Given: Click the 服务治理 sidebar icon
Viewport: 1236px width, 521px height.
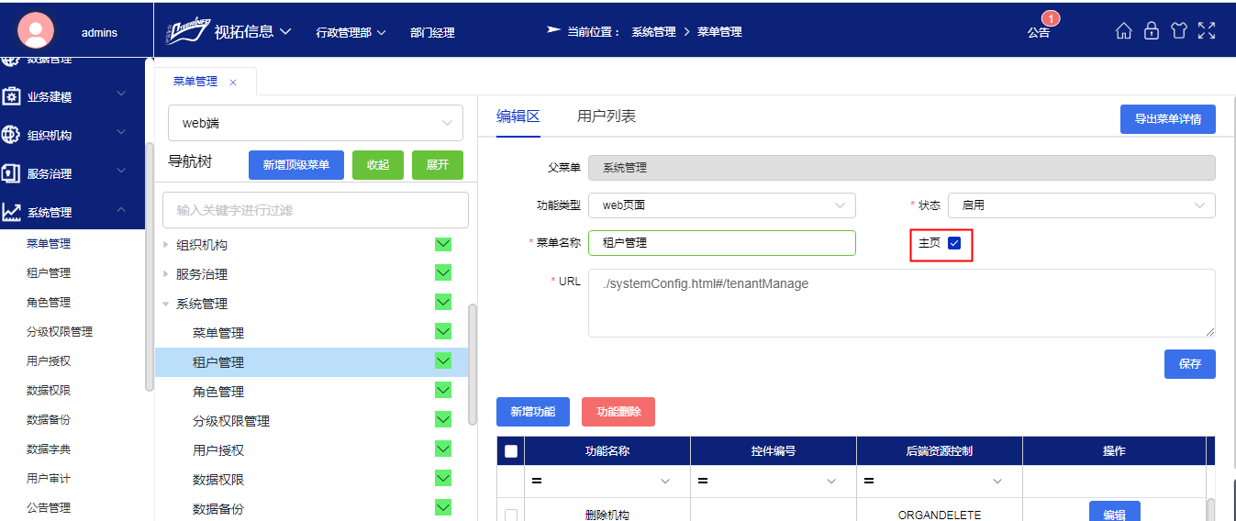Looking at the screenshot, I should (11, 173).
